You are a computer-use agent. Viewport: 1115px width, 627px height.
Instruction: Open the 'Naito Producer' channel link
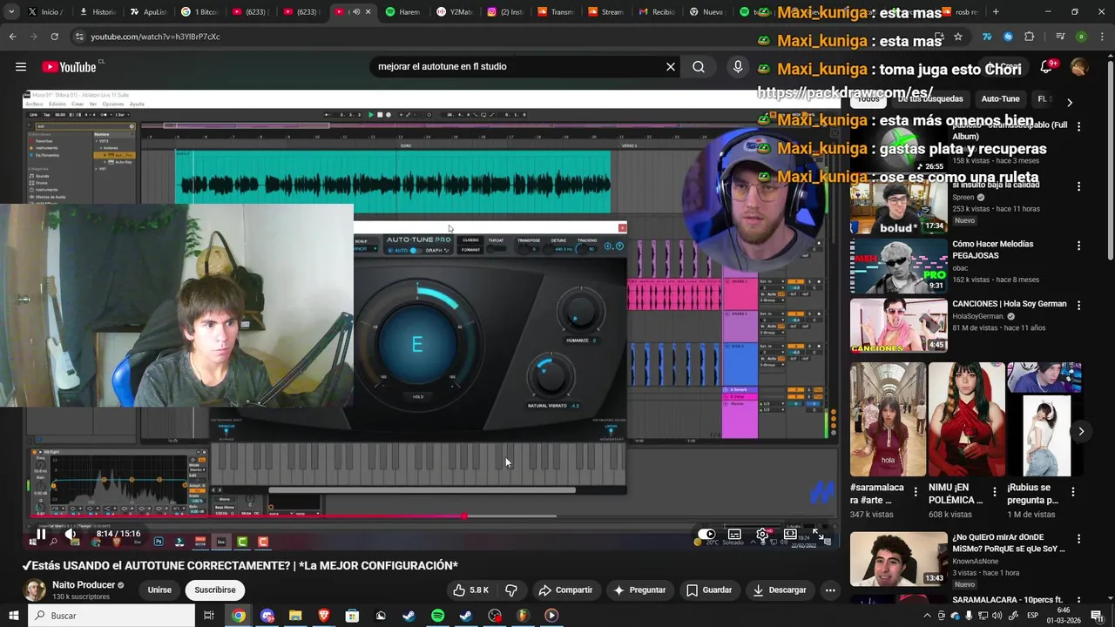[x=83, y=585]
